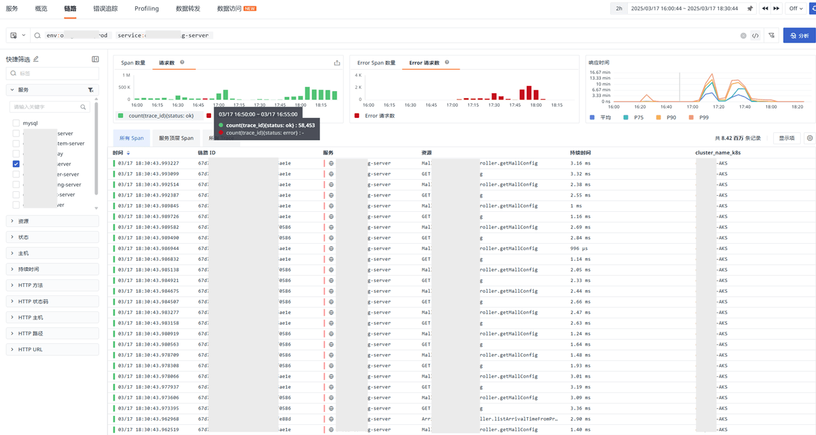Clear the 服务 filter with the funnel icon
This screenshot has height=435, width=816.
(x=91, y=90)
